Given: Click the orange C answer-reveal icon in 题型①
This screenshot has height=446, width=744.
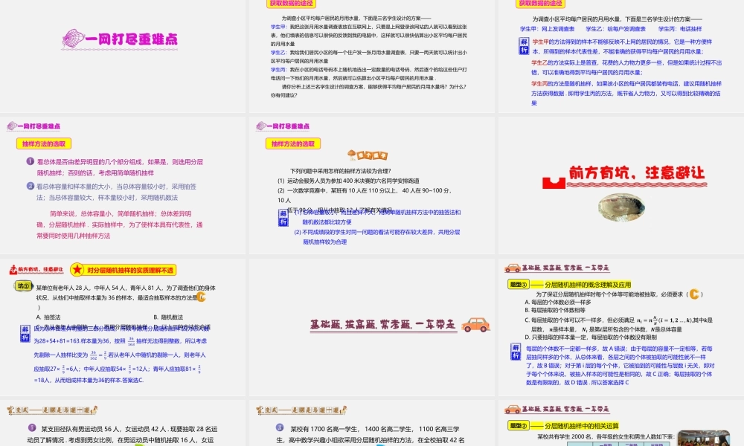Looking at the screenshot, I should pos(693,295).
